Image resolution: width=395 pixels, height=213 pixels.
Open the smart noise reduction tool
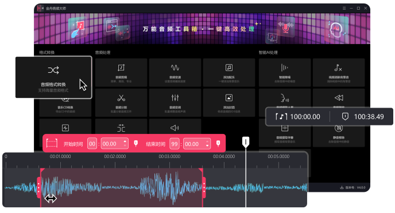tap(285, 73)
